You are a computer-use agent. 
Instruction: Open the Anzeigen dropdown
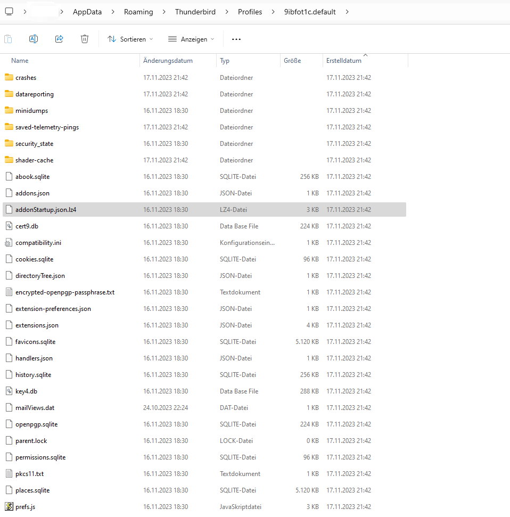point(191,39)
